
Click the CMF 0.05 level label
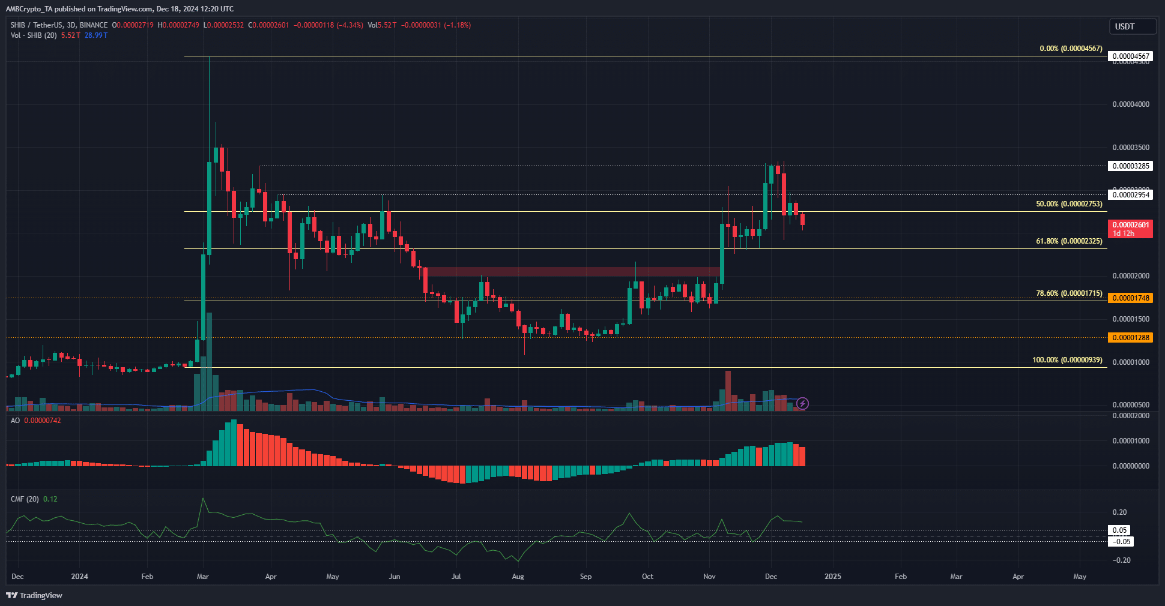point(1119,530)
